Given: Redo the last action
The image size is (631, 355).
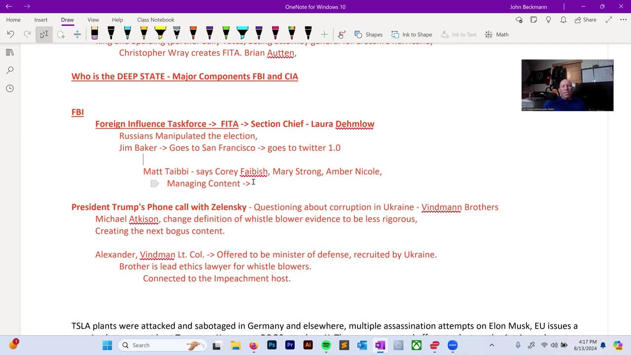Looking at the screenshot, I should [27, 35].
